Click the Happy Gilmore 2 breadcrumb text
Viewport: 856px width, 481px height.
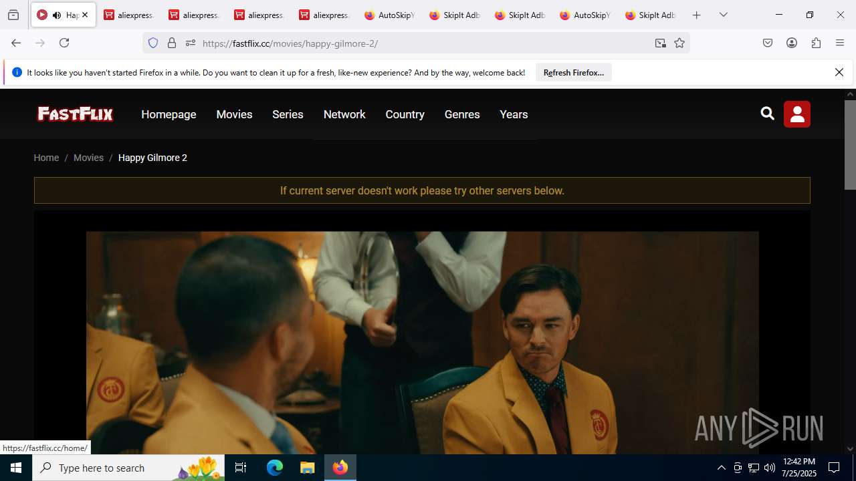(x=152, y=158)
